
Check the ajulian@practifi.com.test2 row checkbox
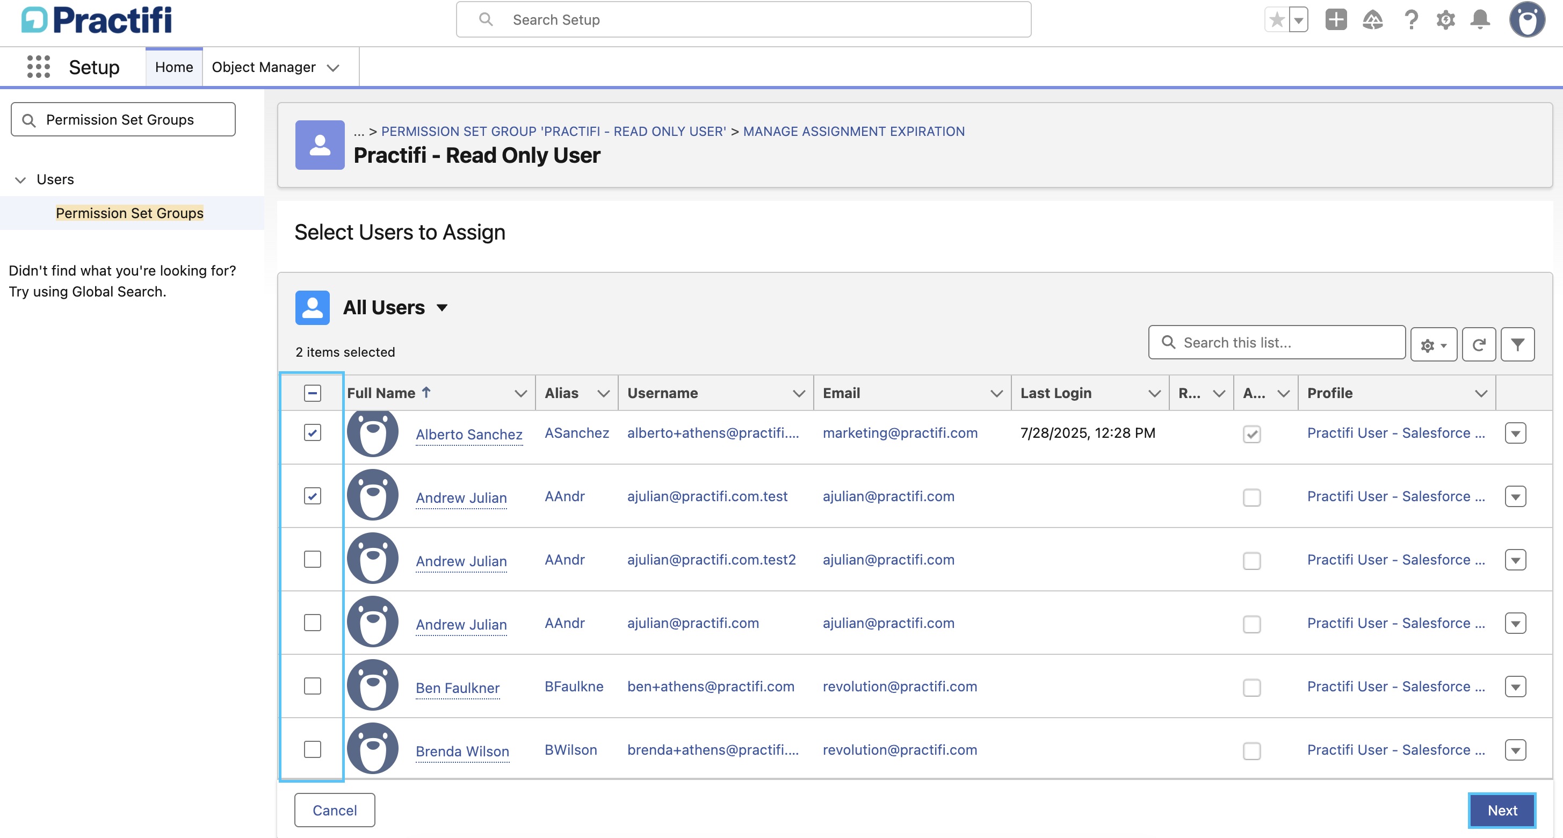pyautogui.click(x=313, y=559)
